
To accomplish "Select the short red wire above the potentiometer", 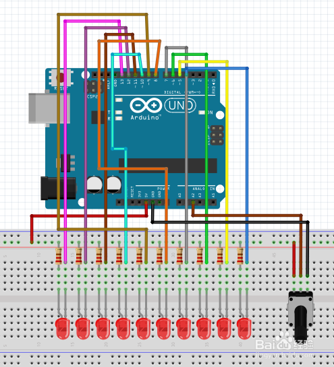I will [x=294, y=259].
